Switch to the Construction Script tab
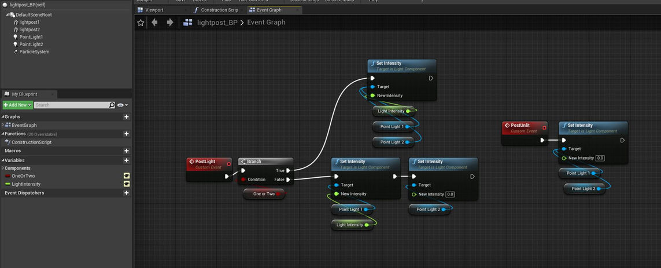This screenshot has width=661, height=268. 219,10
